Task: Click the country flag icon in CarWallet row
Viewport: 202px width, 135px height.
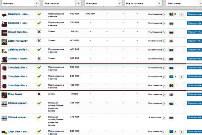Action: 171,24
